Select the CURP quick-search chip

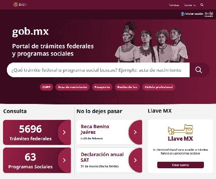click(46, 87)
